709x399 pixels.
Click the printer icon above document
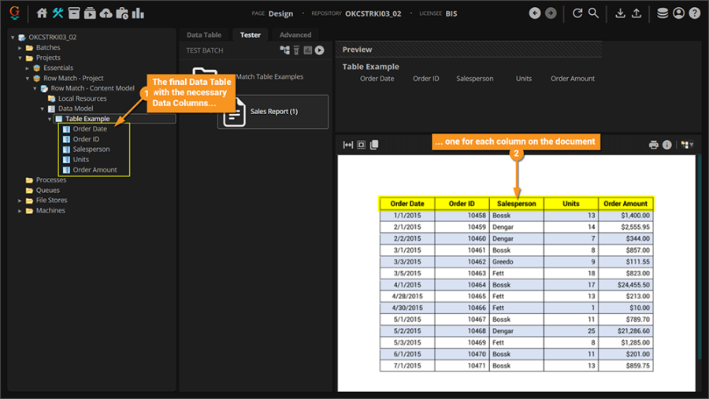[x=653, y=145]
